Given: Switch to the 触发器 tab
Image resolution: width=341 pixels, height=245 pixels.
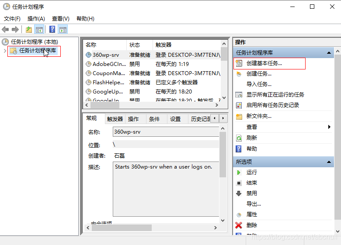Looking at the screenshot, I should pyautogui.click(x=115, y=119).
